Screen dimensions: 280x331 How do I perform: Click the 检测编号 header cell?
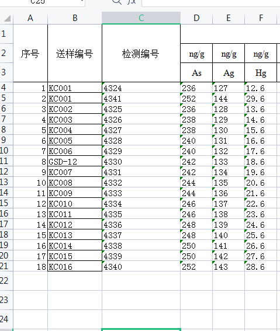141,53
